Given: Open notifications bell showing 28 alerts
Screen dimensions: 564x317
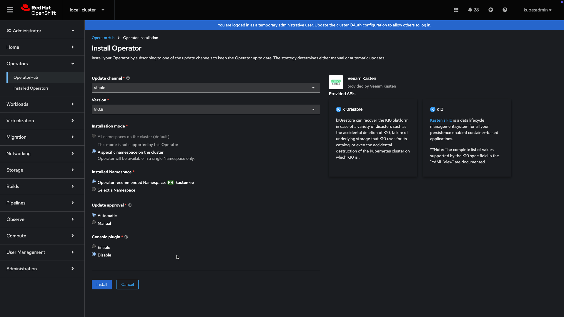Looking at the screenshot, I should [473, 10].
